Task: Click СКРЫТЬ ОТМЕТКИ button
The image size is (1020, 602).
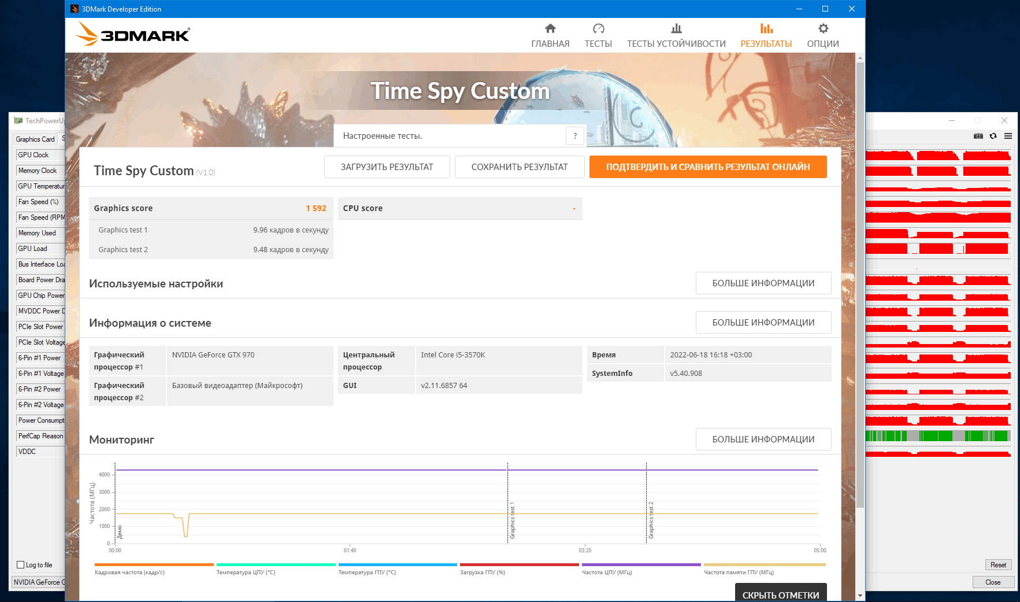Action: [781, 593]
